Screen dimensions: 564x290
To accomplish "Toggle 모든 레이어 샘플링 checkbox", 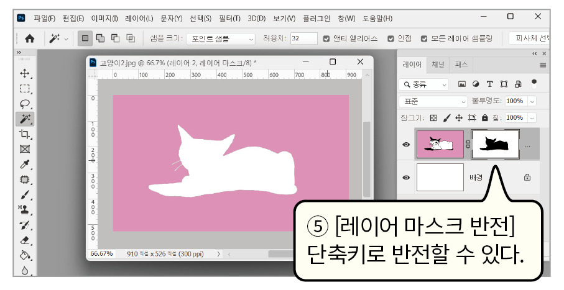I will coord(424,39).
